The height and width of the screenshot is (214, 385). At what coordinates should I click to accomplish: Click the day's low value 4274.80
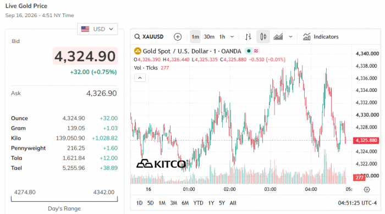click(25, 192)
